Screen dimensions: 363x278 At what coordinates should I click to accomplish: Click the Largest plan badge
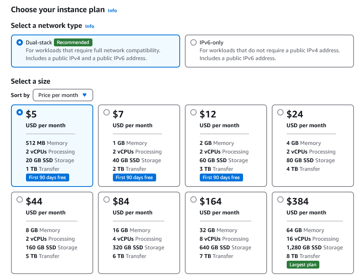303,265
